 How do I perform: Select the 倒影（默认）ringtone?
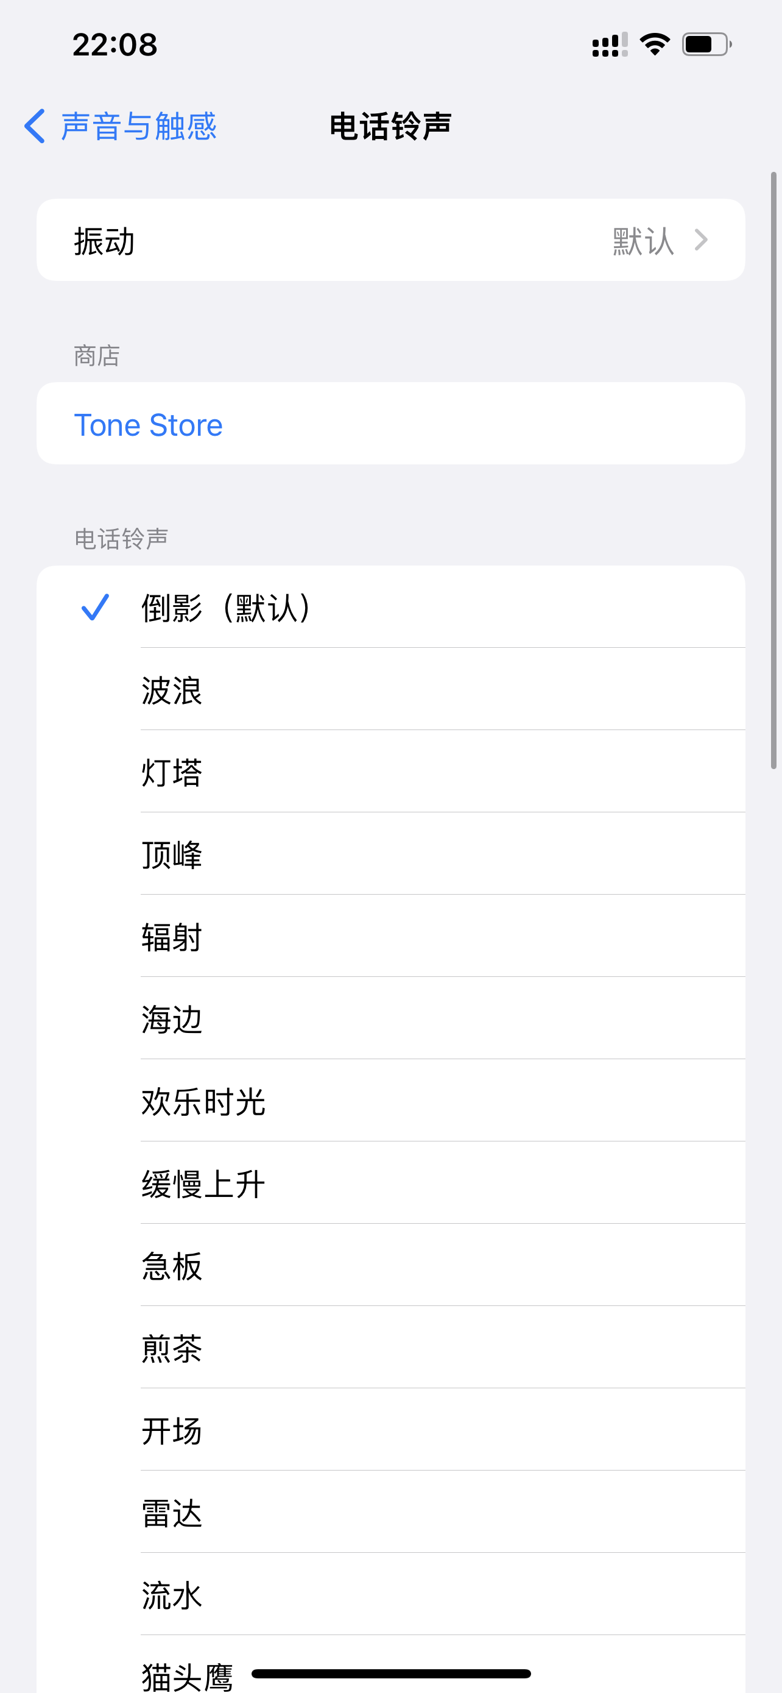click(x=227, y=608)
